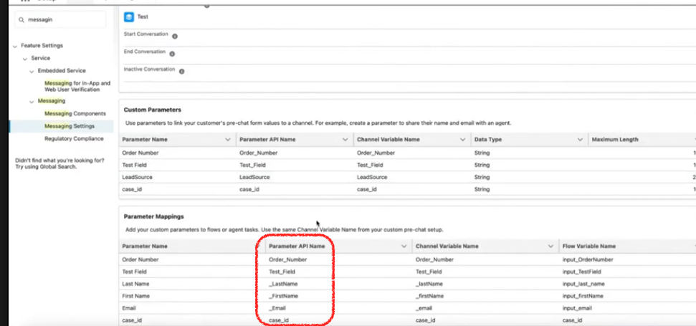This screenshot has height=326, width=696.
Task: Open Messaging for In-App and Web User Verification
Action: [77, 87]
